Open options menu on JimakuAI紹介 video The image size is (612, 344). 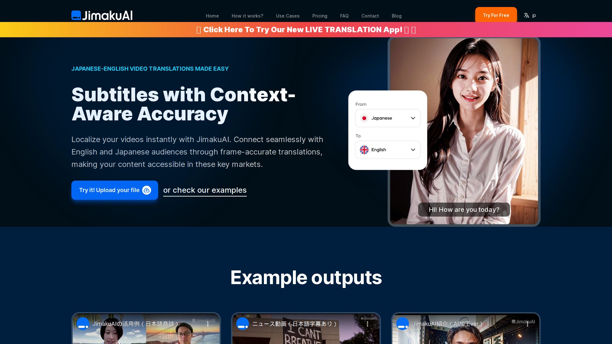click(528, 324)
